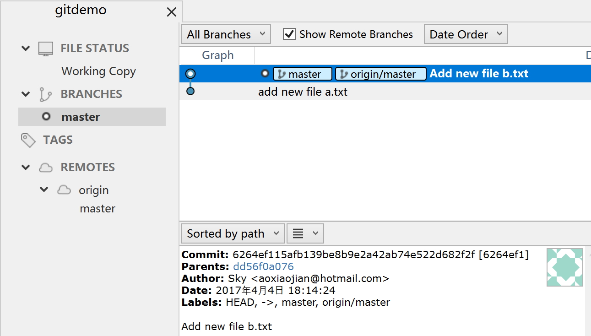Viewport: 591px width, 336px height.
Task: Collapse the FILE STATUS section
Action: [26, 48]
